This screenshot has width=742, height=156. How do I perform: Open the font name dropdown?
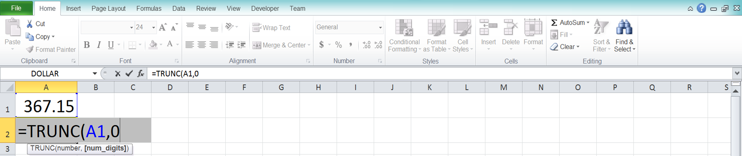131,27
